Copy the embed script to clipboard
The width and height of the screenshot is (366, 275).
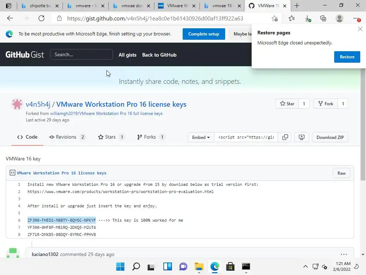coord(285,137)
